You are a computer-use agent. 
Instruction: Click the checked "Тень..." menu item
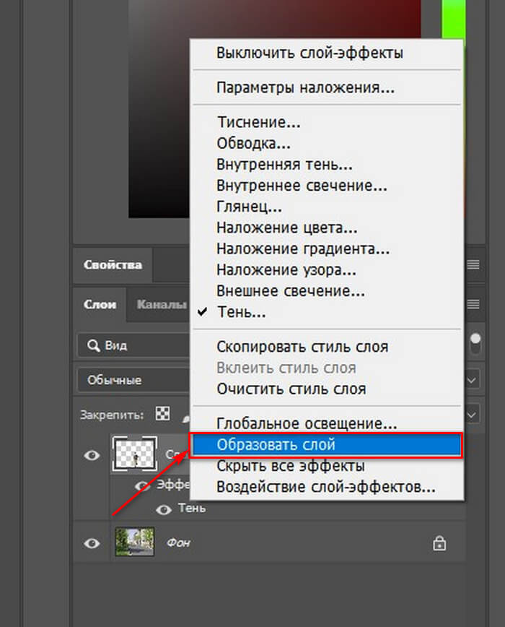click(241, 312)
